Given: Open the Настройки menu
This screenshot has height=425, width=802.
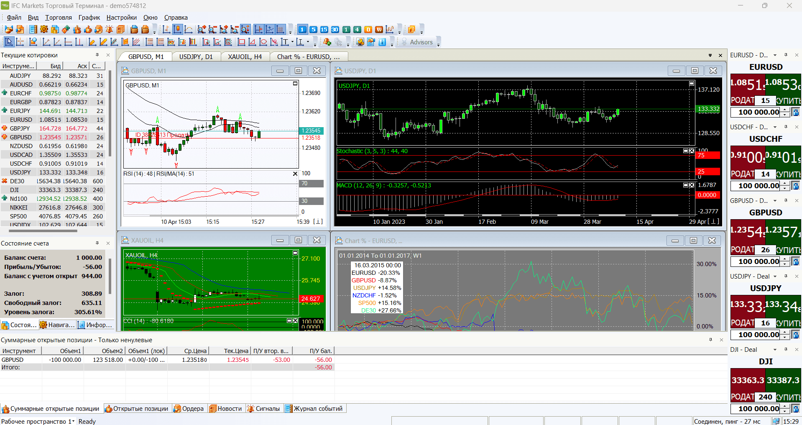Looking at the screenshot, I should pyautogui.click(x=121, y=18).
